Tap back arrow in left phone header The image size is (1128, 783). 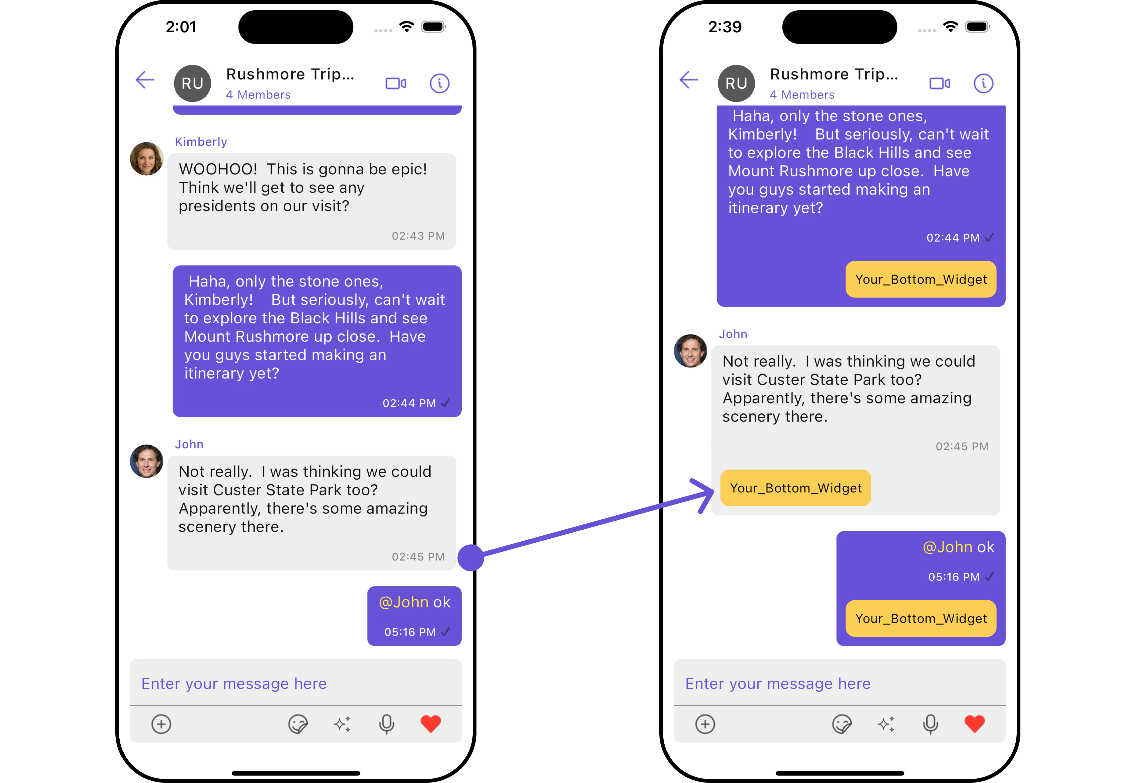pyautogui.click(x=145, y=80)
